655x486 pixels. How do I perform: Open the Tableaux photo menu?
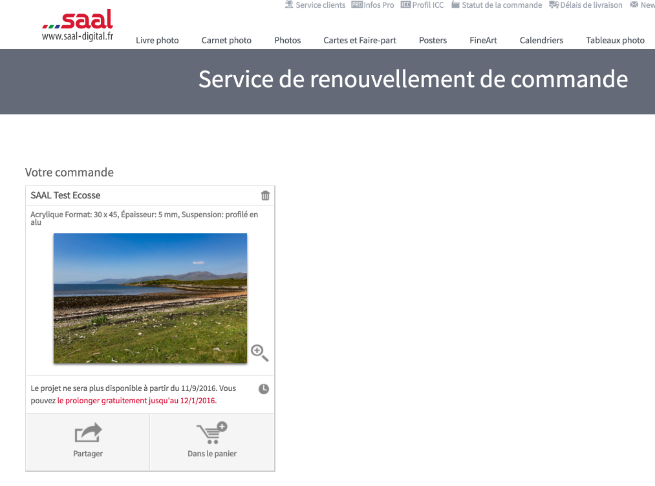tap(615, 41)
